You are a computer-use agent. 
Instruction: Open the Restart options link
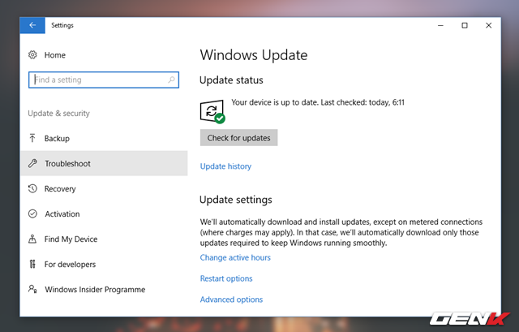tap(226, 278)
